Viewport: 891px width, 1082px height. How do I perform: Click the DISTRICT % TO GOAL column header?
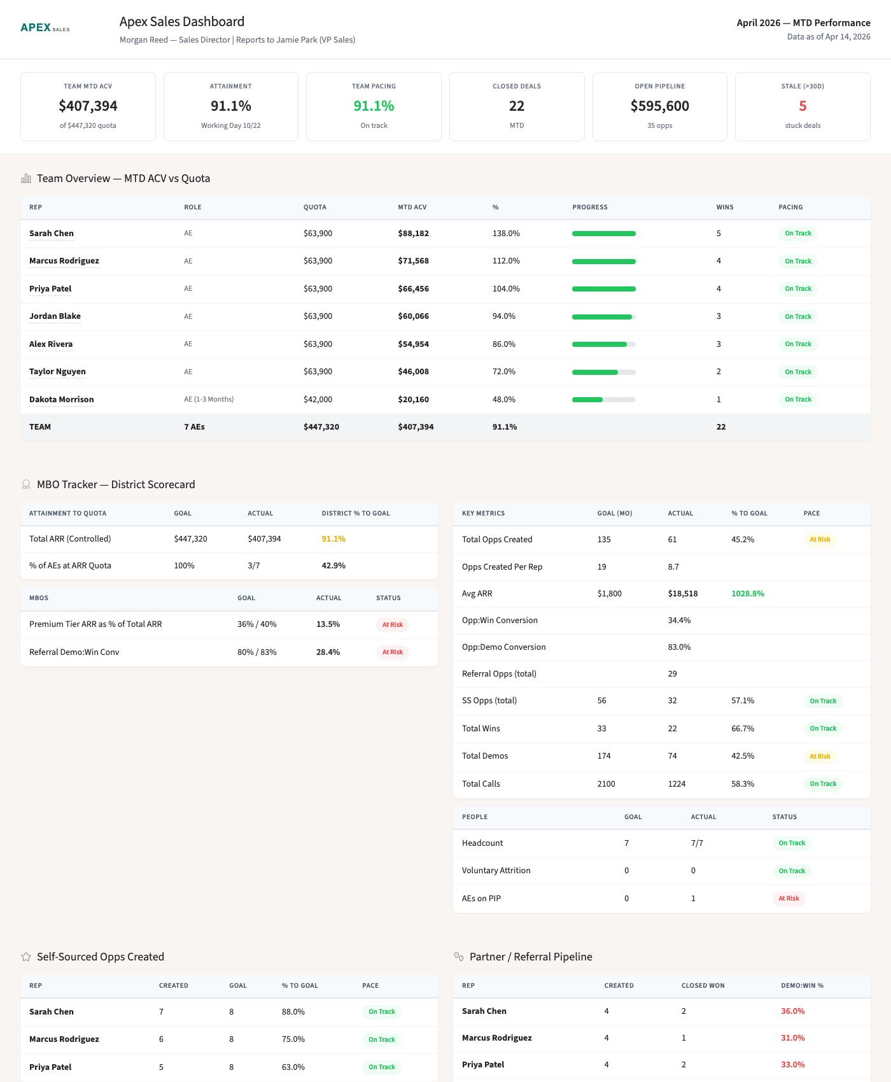pyautogui.click(x=356, y=514)
